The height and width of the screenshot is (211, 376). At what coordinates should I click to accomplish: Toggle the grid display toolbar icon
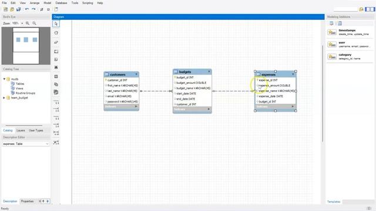click(42, 9)
